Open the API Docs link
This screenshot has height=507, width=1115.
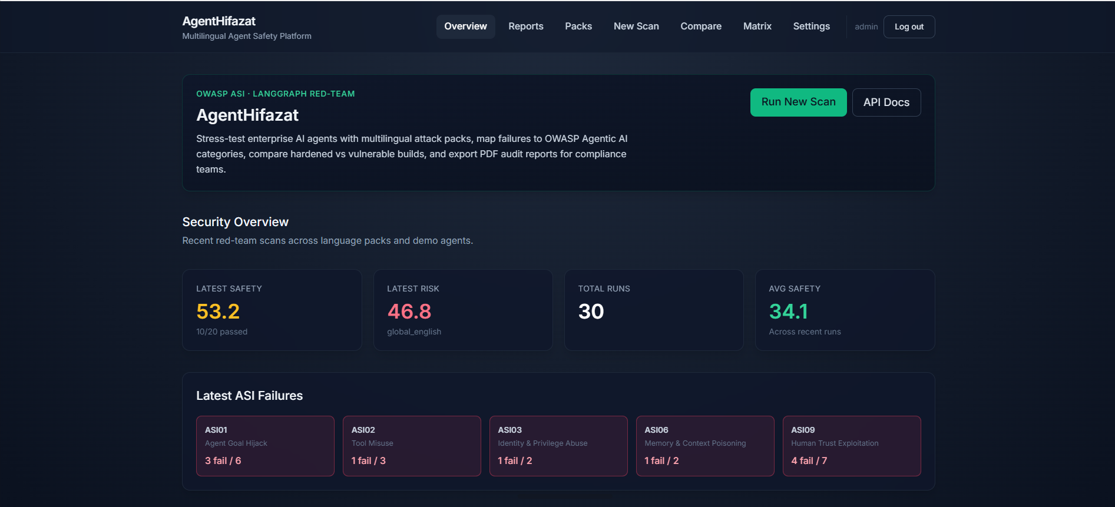click(x=886, y=102)
